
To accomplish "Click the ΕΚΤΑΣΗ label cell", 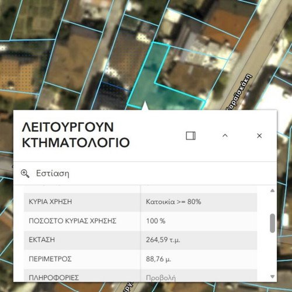I will coord(82,240).
